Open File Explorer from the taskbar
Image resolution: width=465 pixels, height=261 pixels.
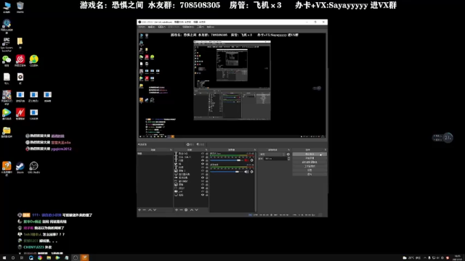49,258
